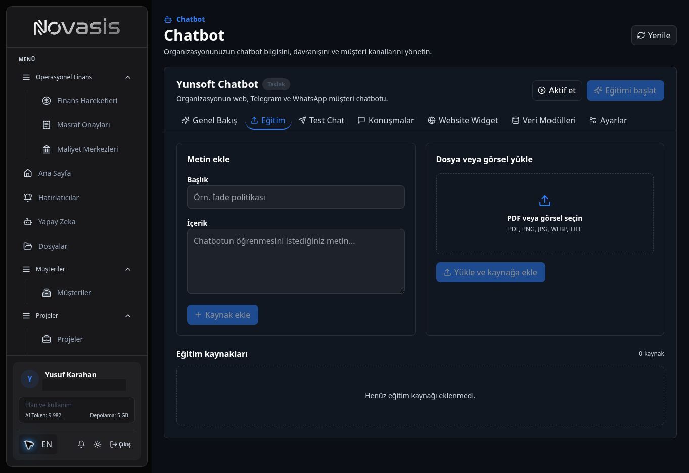Click into the İçerik textarea
Viewport: 689px width, 473px height.
[296, 261]
